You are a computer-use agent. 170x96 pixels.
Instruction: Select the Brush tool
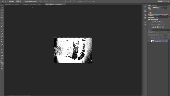pos(2,26)
